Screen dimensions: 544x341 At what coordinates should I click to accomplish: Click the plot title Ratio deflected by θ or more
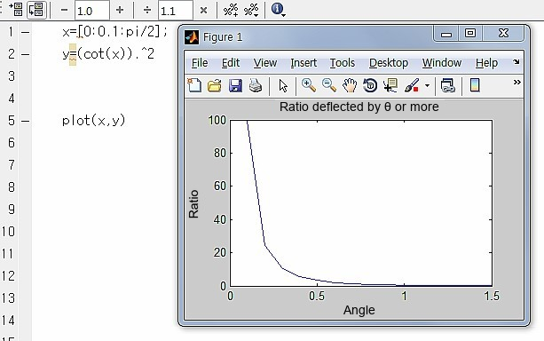(359, 107)
